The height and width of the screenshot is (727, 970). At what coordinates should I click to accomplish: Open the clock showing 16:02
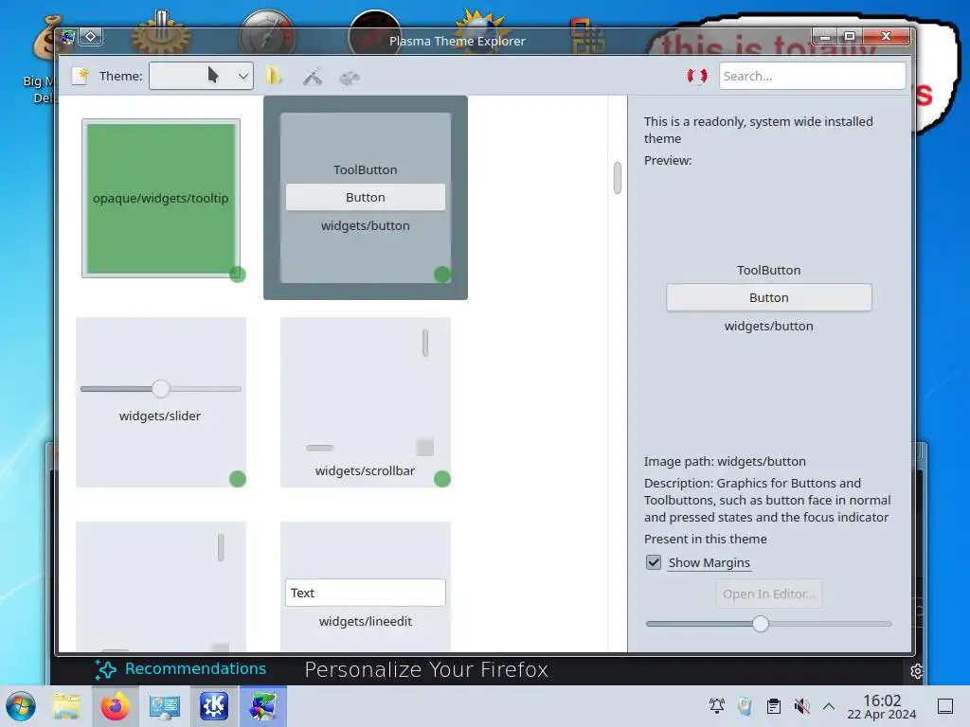pos(882,706)
